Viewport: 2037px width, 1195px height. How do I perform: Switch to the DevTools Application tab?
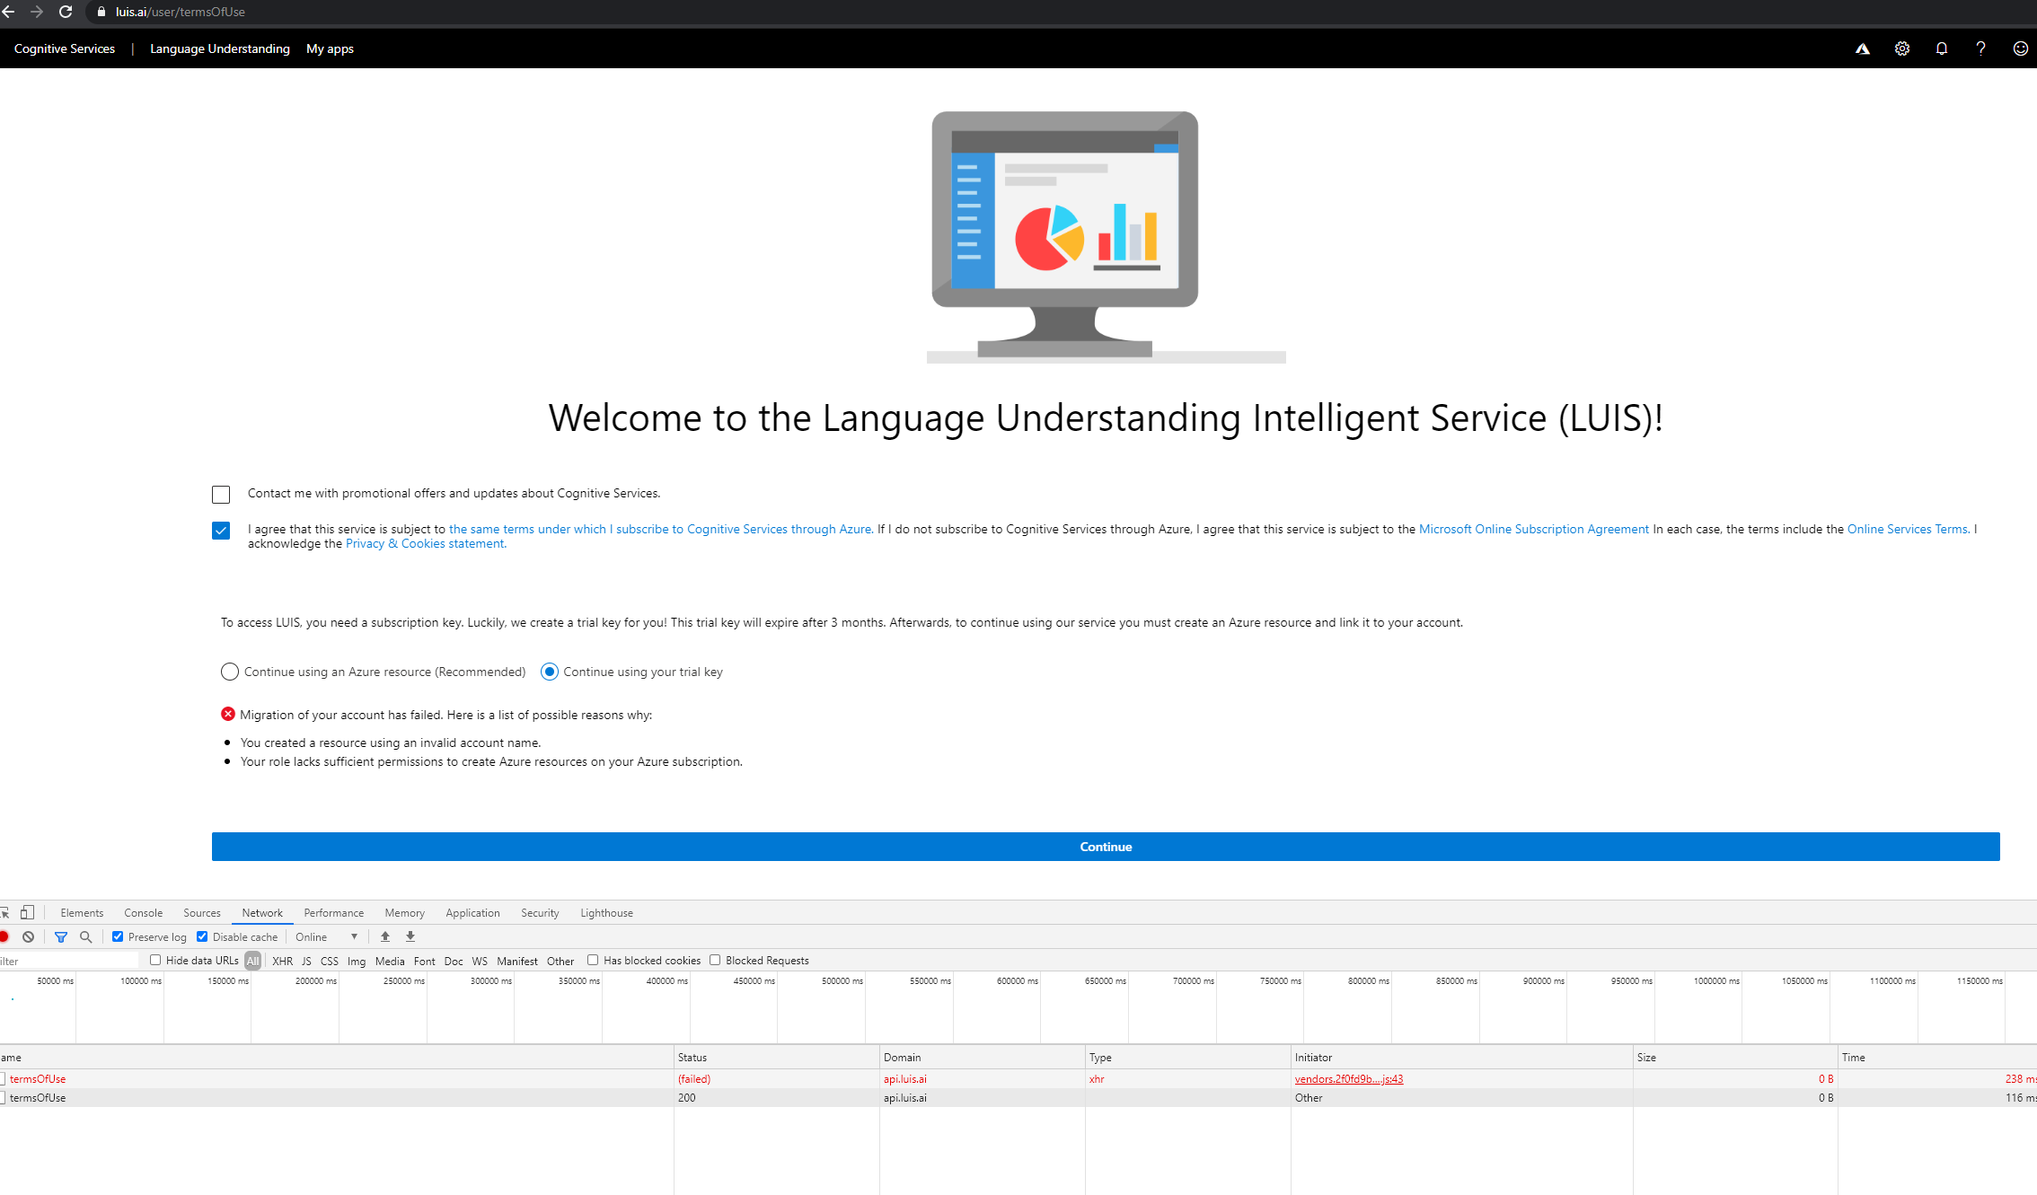tap(473, 912)
